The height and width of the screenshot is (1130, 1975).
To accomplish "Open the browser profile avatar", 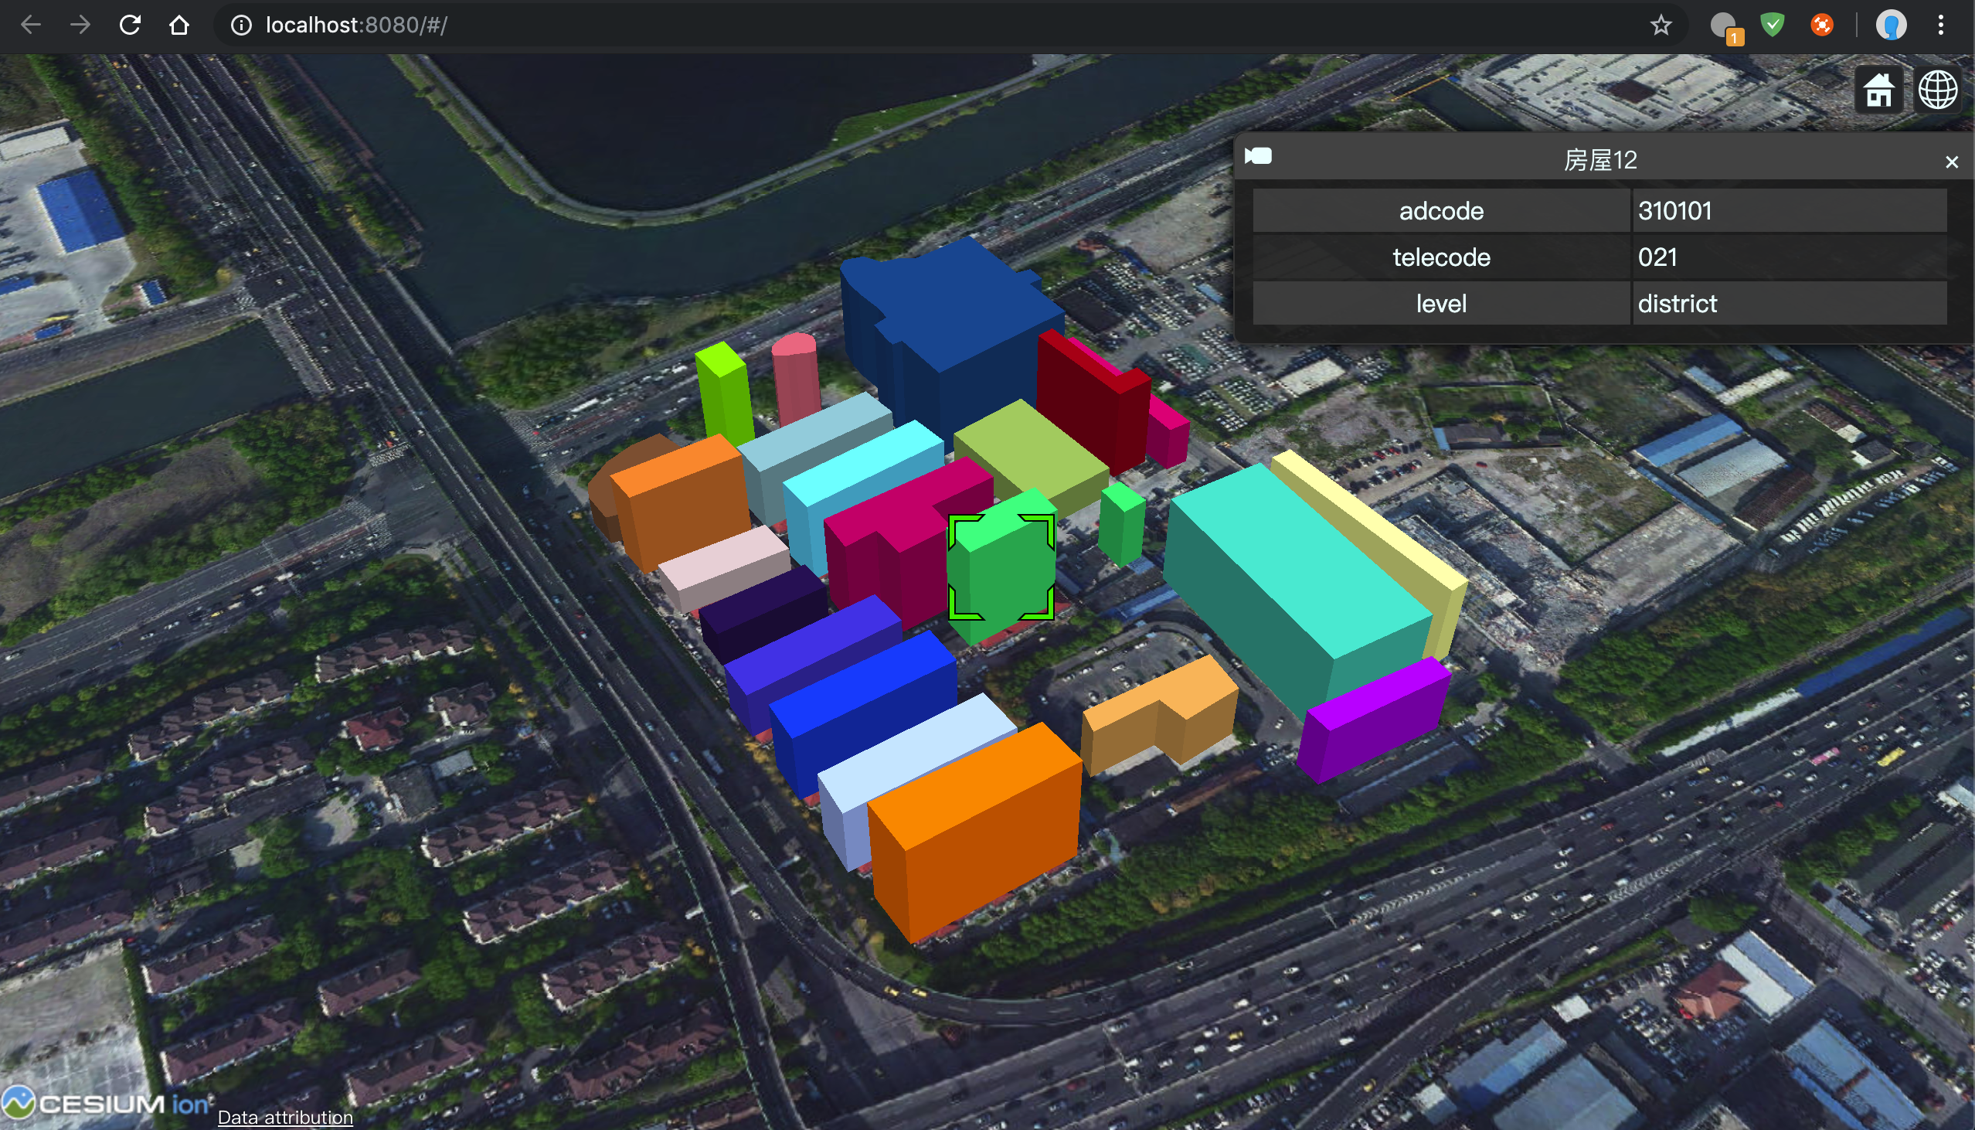I will pos(1891,26).
